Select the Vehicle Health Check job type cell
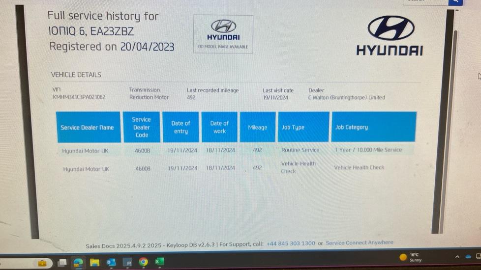Screen dimensions: 481x270 pos(298,167)
